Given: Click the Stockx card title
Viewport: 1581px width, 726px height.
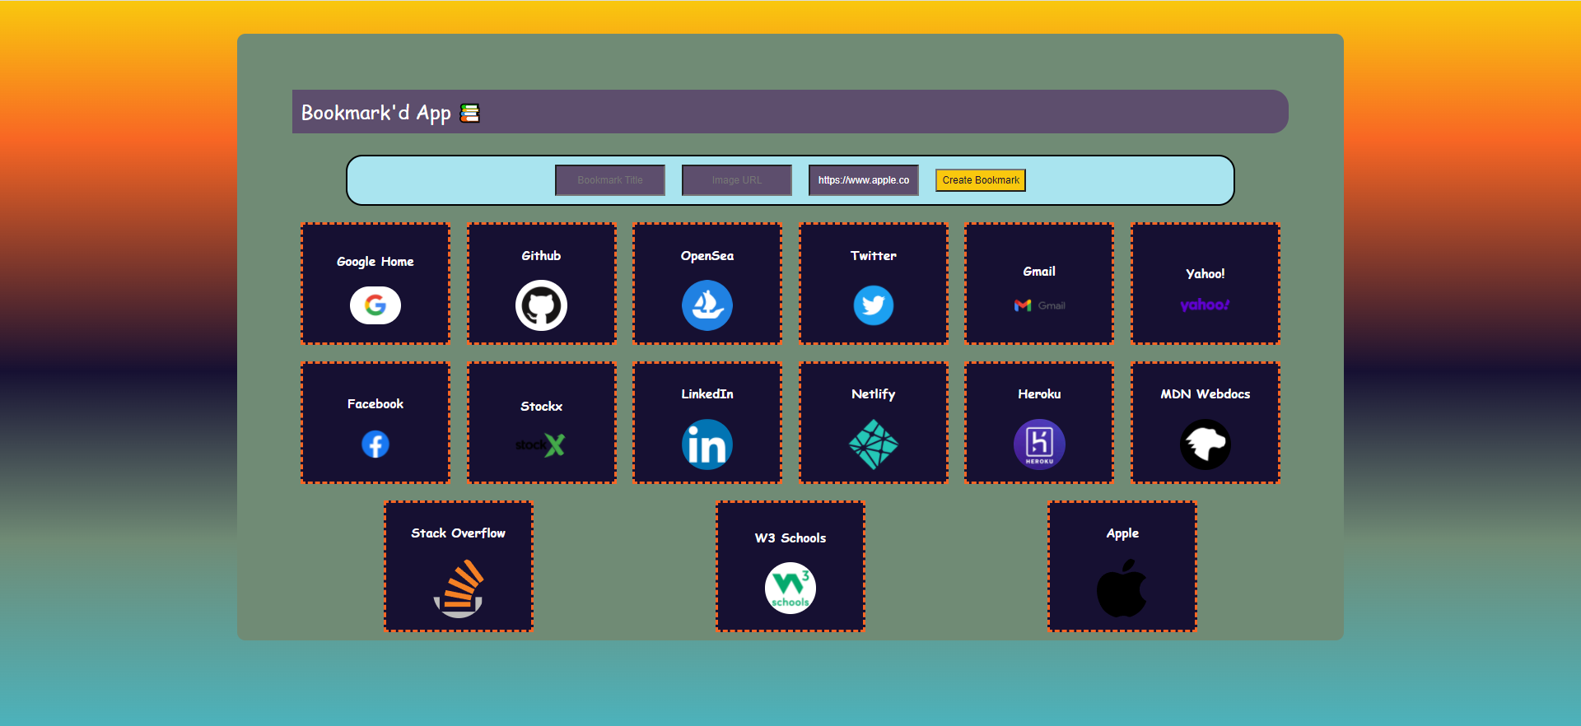Looking at the screenshot, I should pos(541,407).
